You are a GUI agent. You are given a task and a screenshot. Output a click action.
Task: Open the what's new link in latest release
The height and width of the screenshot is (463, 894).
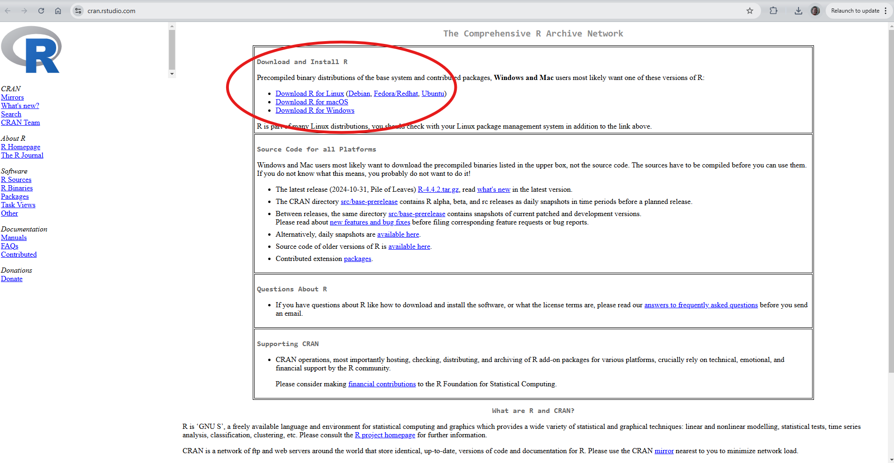tap(494, 189)
